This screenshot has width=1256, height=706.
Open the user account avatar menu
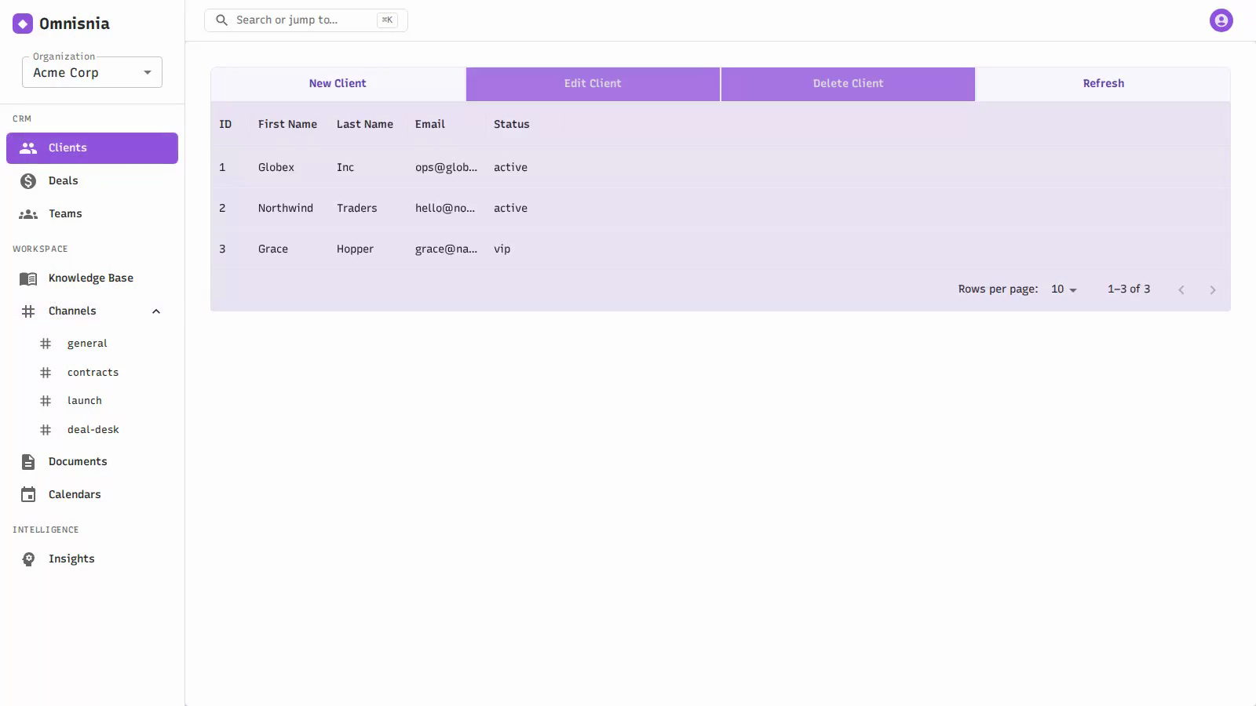[x=1221, y=20]
